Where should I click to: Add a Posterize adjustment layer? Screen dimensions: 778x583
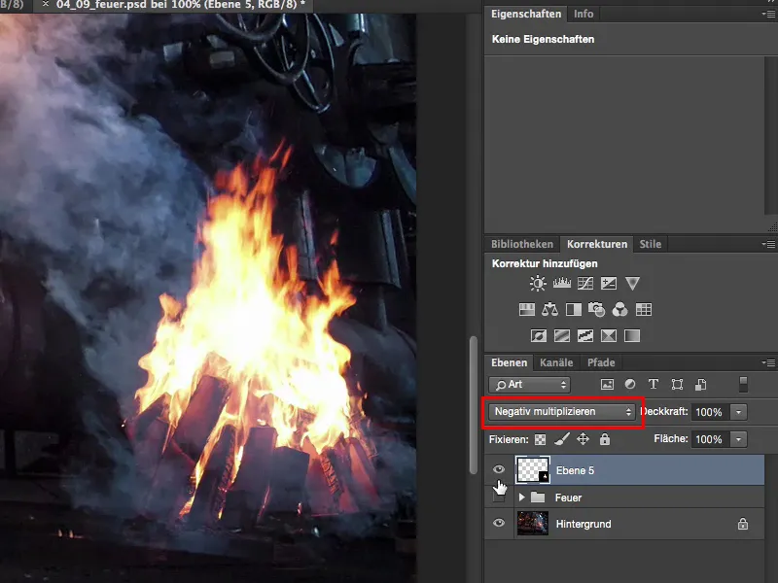coord(562,336)
